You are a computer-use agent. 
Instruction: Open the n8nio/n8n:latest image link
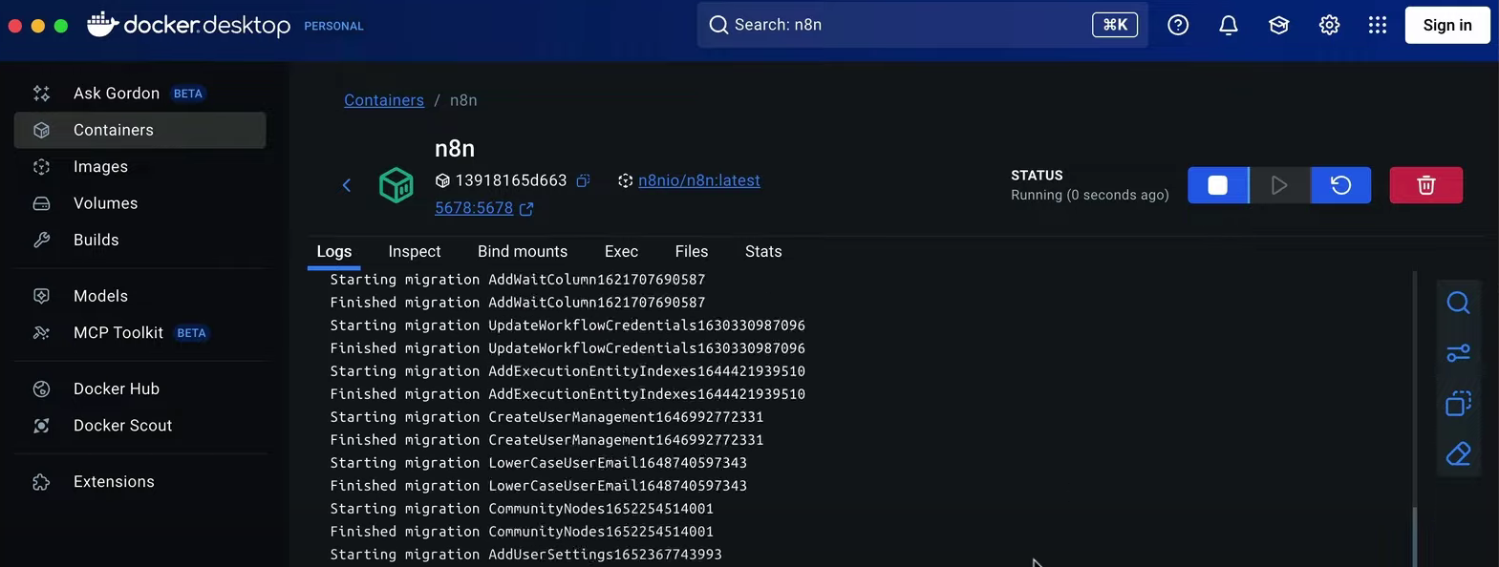pyautogui.click(x=699, y=180)
